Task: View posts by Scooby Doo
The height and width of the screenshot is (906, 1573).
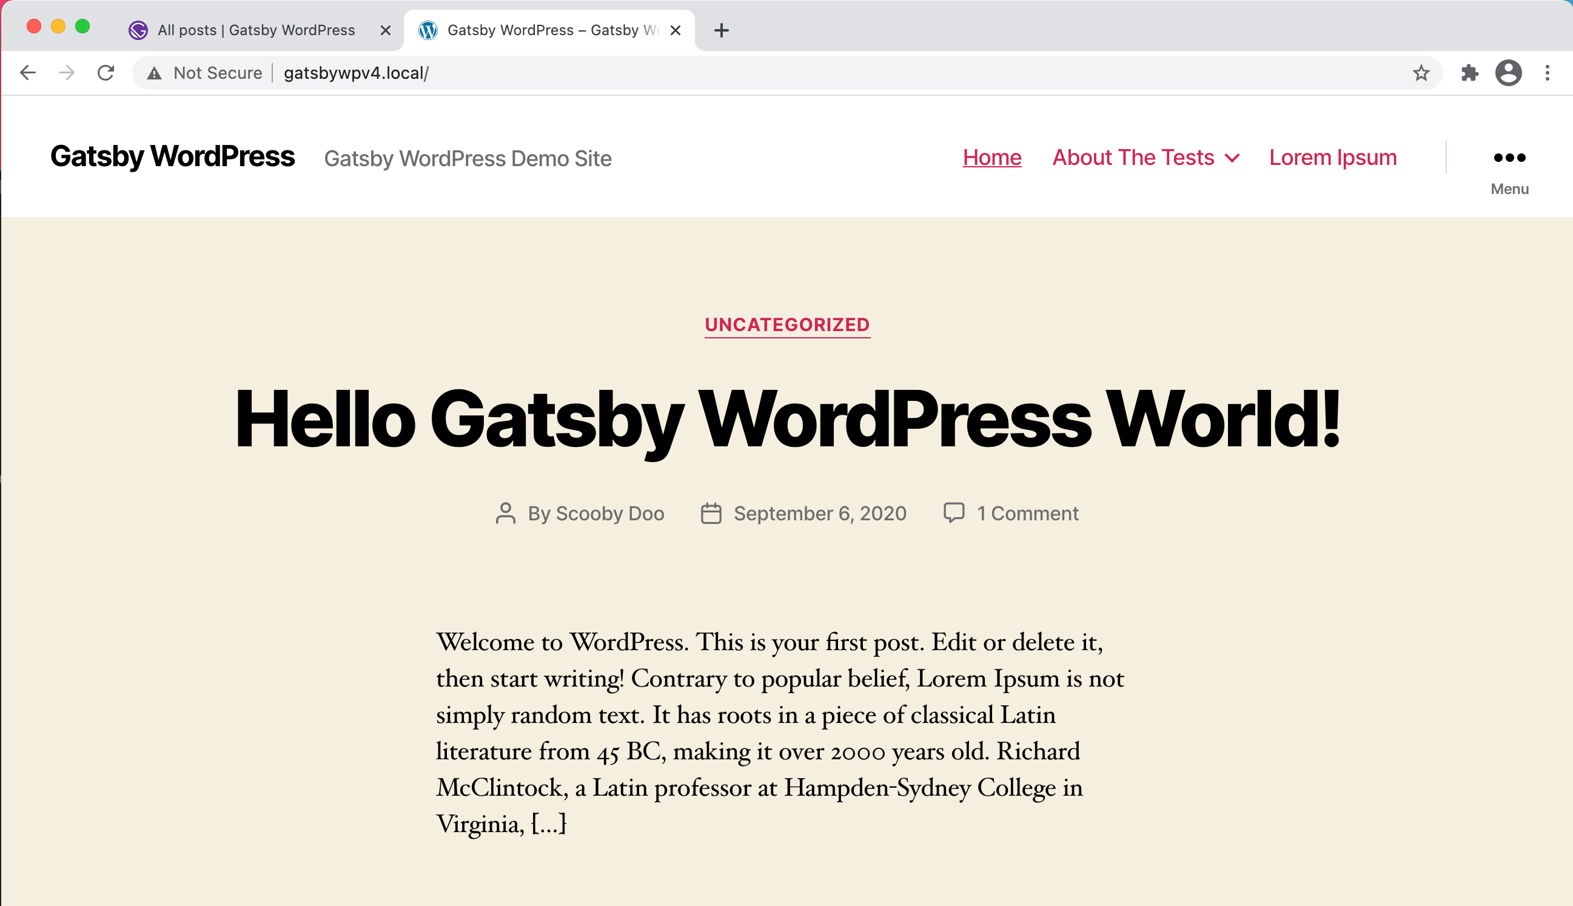Action: click(610, 514)
